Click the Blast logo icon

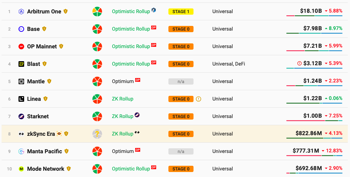[x=21, y=64]
